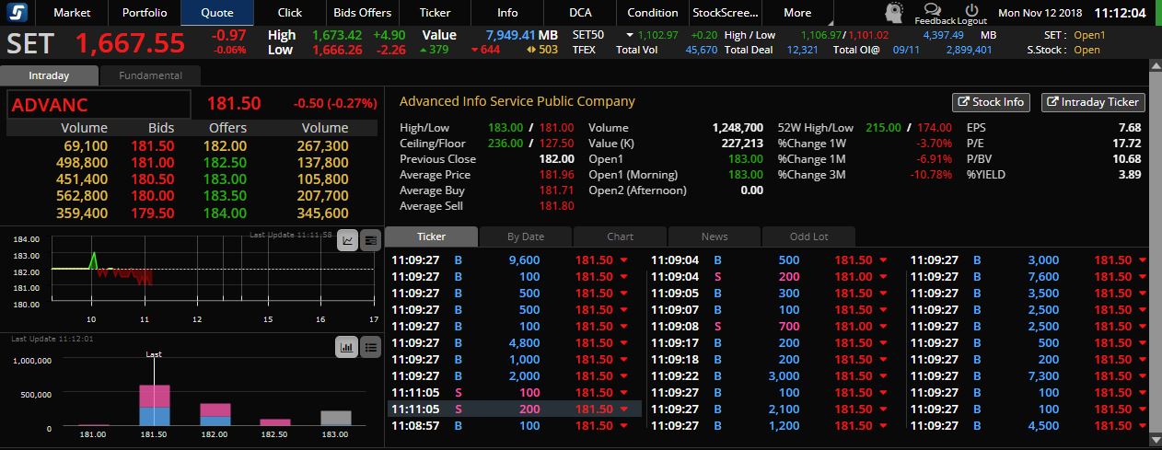1162x450 pixels.
Task: Click the external-link icon on Stock Info
Action: pos(964,102)
